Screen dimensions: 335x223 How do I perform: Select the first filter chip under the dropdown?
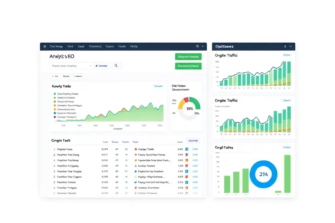(x=55, y=76)
